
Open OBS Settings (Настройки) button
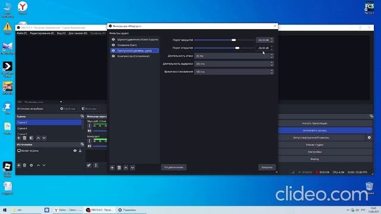(325, 152)
